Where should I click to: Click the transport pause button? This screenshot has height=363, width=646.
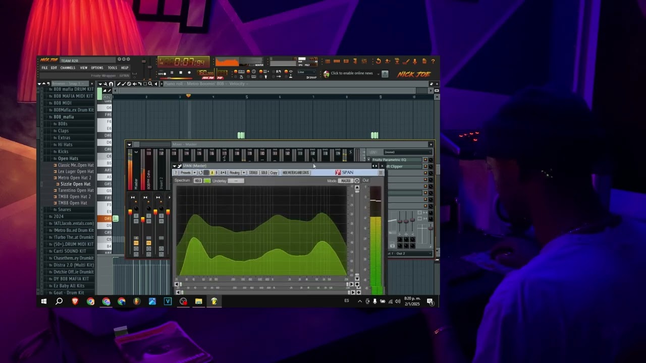pos(172,73)
